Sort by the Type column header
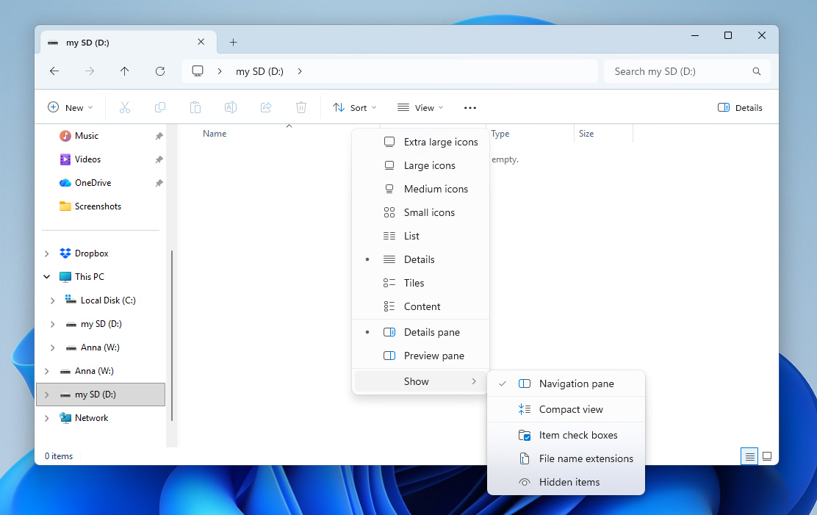This screenshot has height=515, width=817. tap(500, 134)
